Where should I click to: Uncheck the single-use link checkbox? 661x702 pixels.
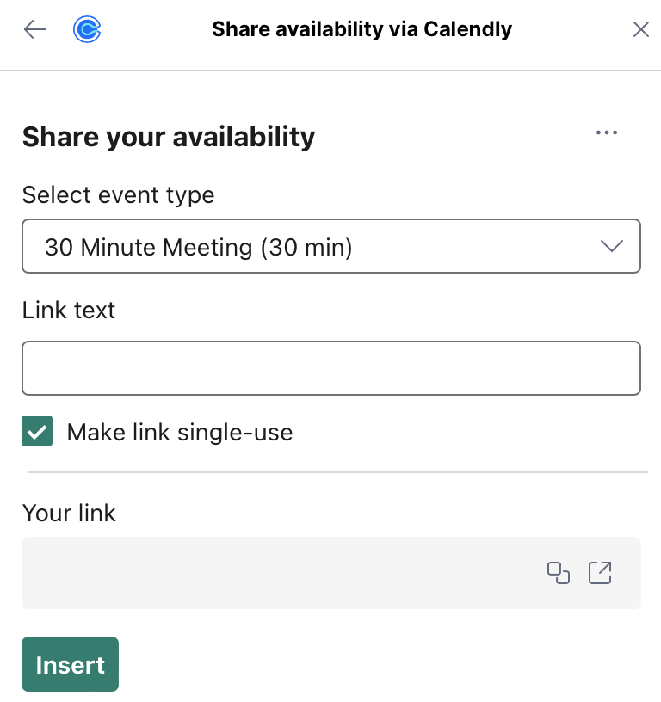coord(37,431)
